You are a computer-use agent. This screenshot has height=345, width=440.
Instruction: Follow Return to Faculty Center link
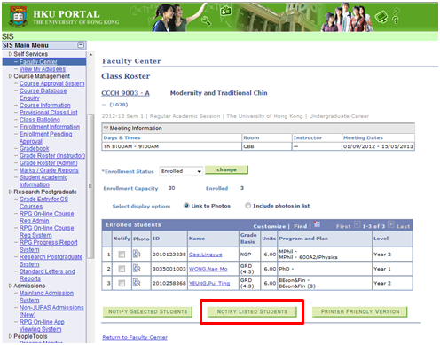point(135,337)
